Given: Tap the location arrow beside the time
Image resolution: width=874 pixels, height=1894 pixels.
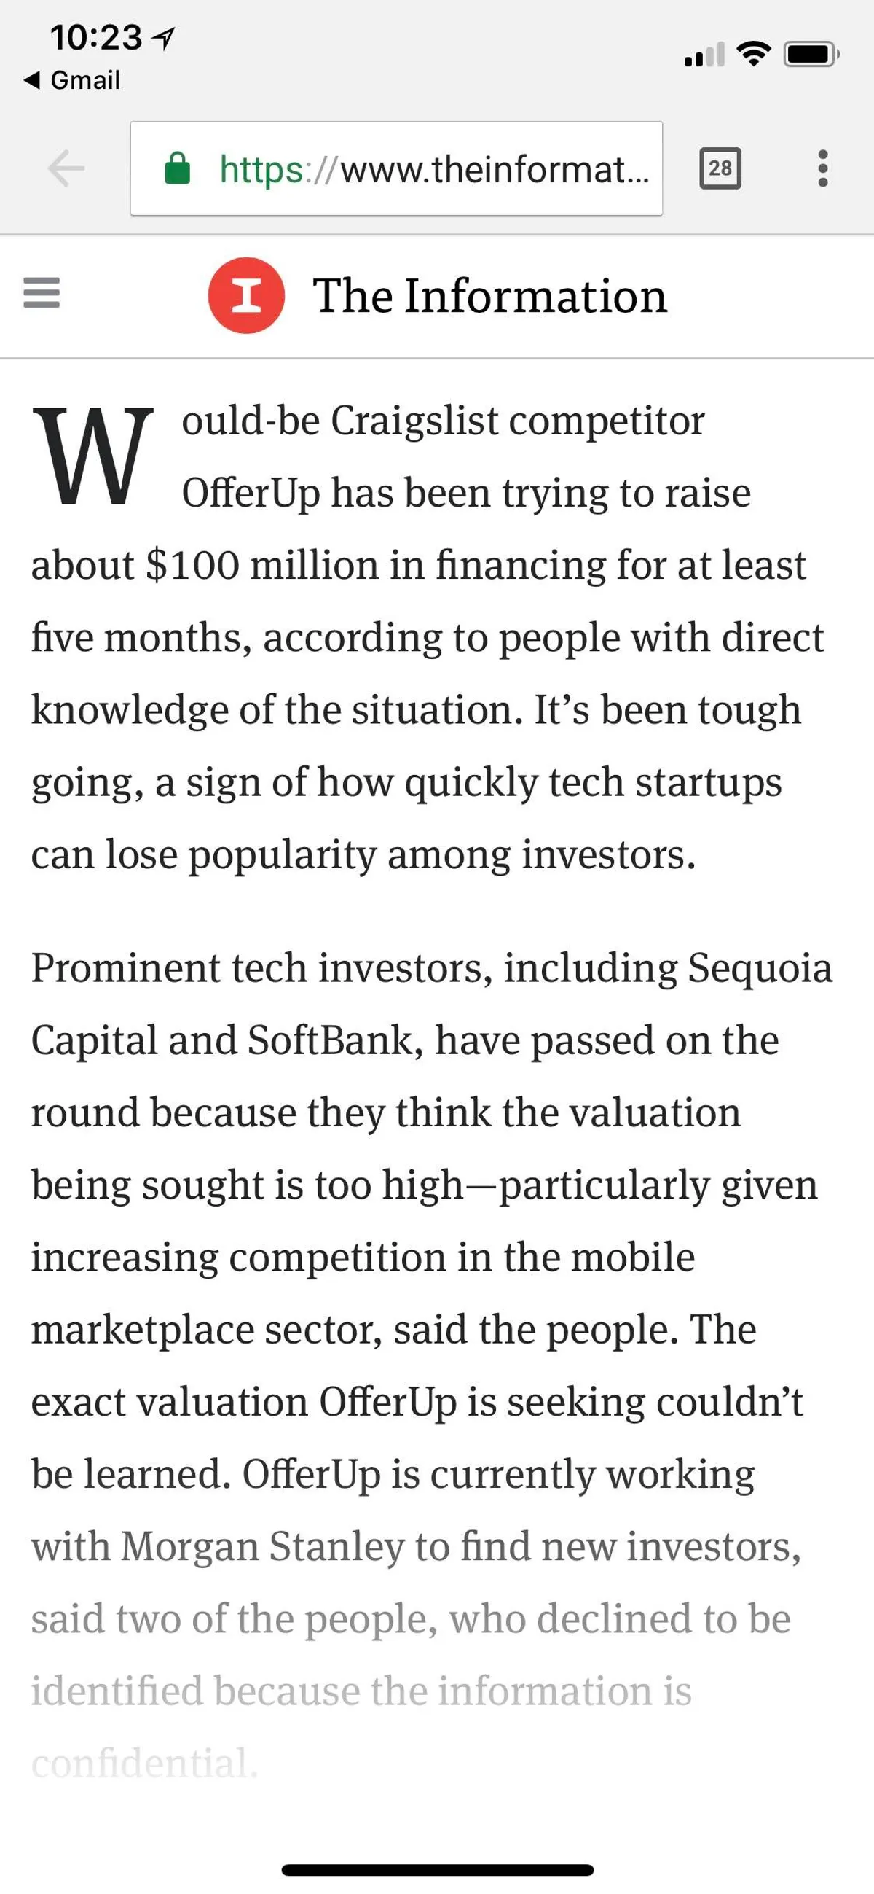Looking at the screenshot, I should coord(165,37).
